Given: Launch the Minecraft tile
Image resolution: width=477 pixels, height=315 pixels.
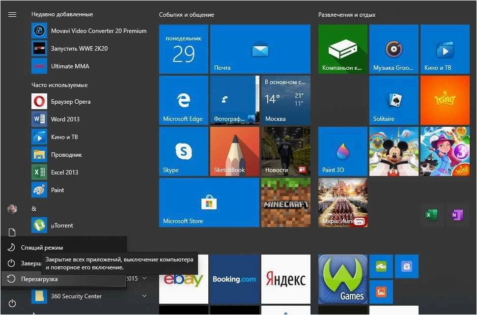Looking at the screenshot, I should click(x=286, y=202).
